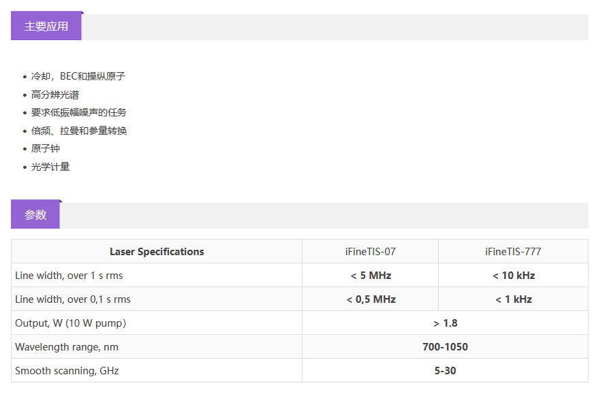Click the "Output, W (10 W pump)" row label
The height and width of the screenshot is (394, 607).
71,323
